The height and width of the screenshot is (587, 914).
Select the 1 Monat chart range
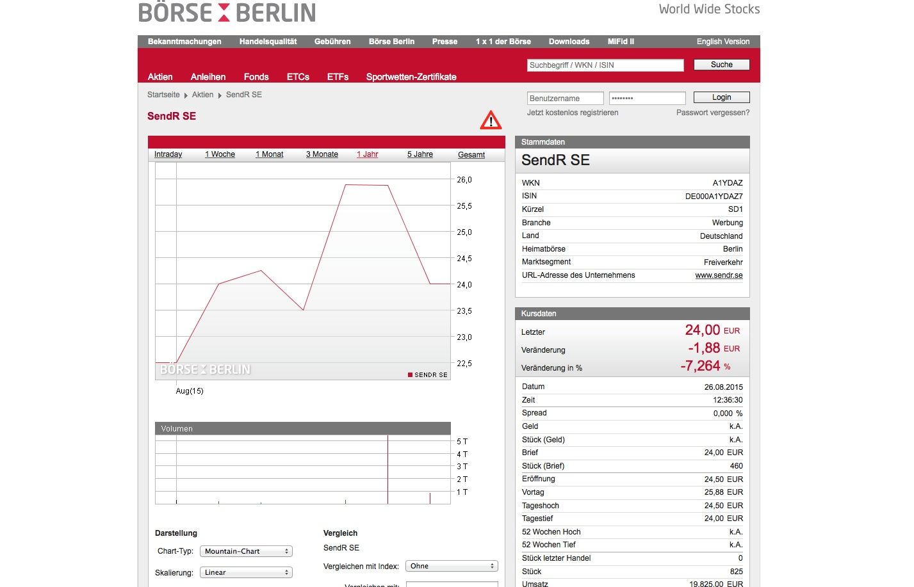(x=269, y=154)
